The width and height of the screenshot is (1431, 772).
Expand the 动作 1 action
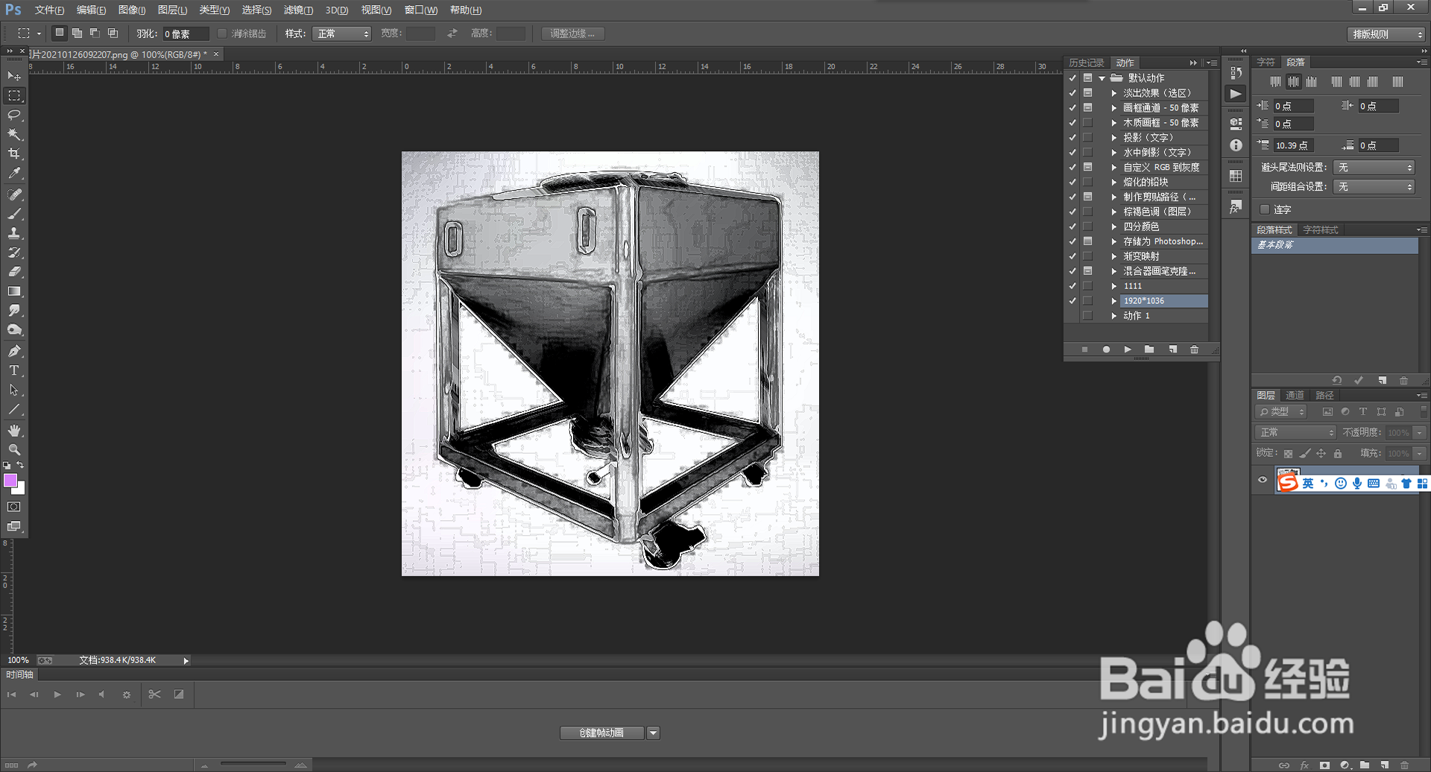tap(1114, 316)
